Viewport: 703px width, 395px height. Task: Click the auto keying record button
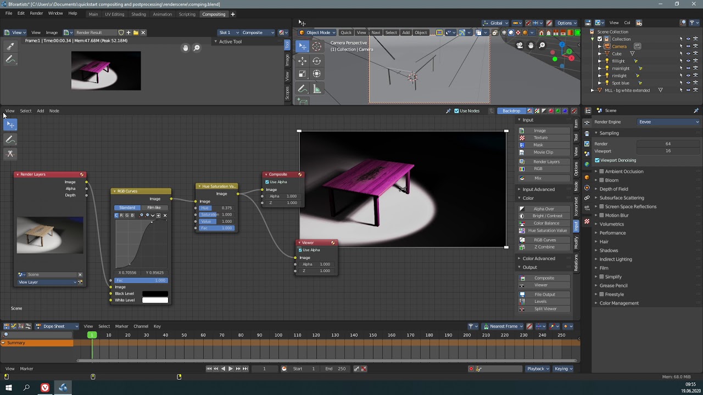point(471,369)
